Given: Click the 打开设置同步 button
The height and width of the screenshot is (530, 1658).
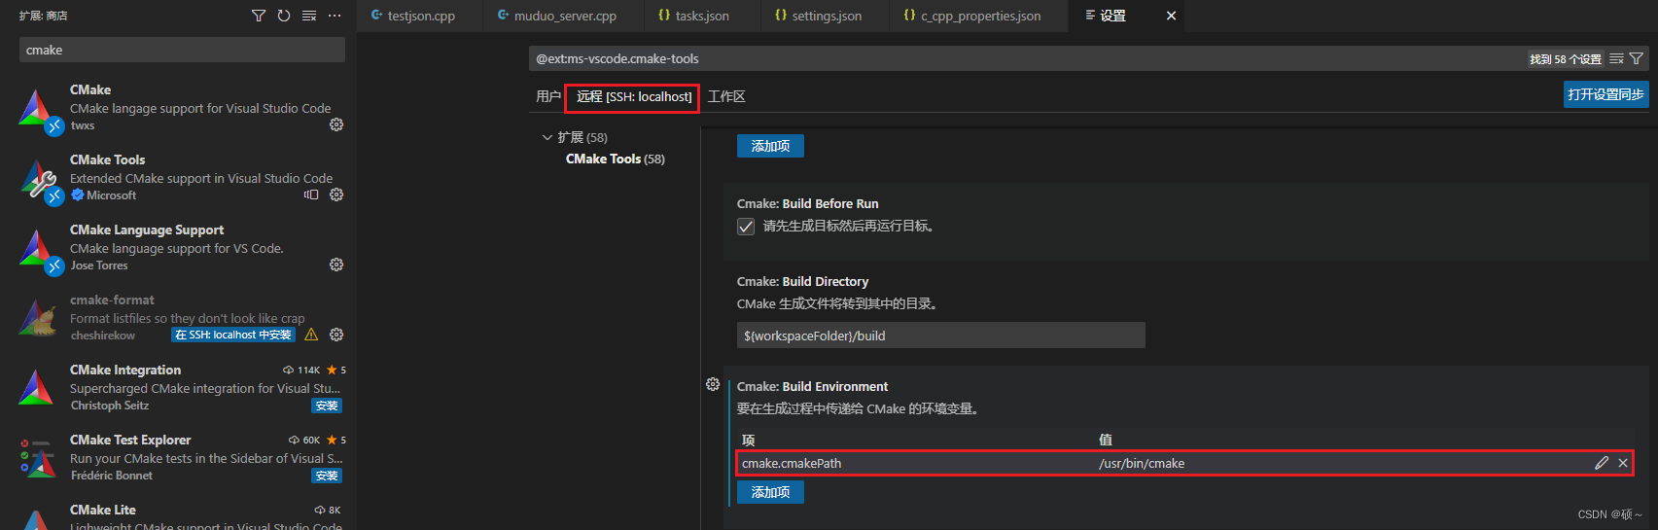Looking at the screenshot, I should point(1605,94).
